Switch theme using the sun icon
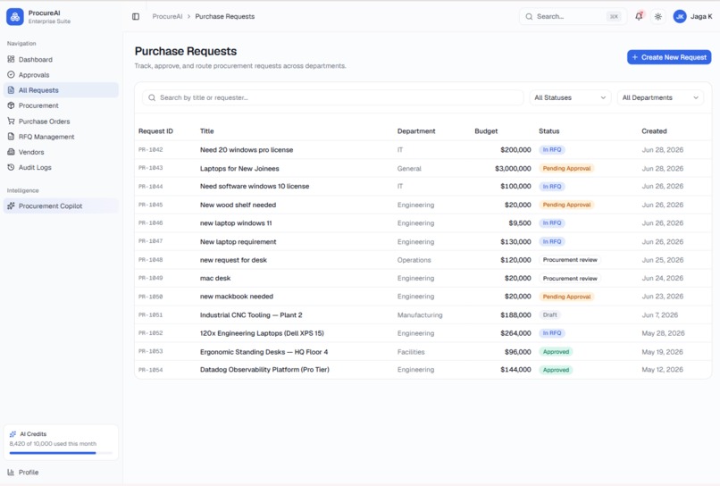The width and height of the screenshot is (720, 486). (658, 17)
